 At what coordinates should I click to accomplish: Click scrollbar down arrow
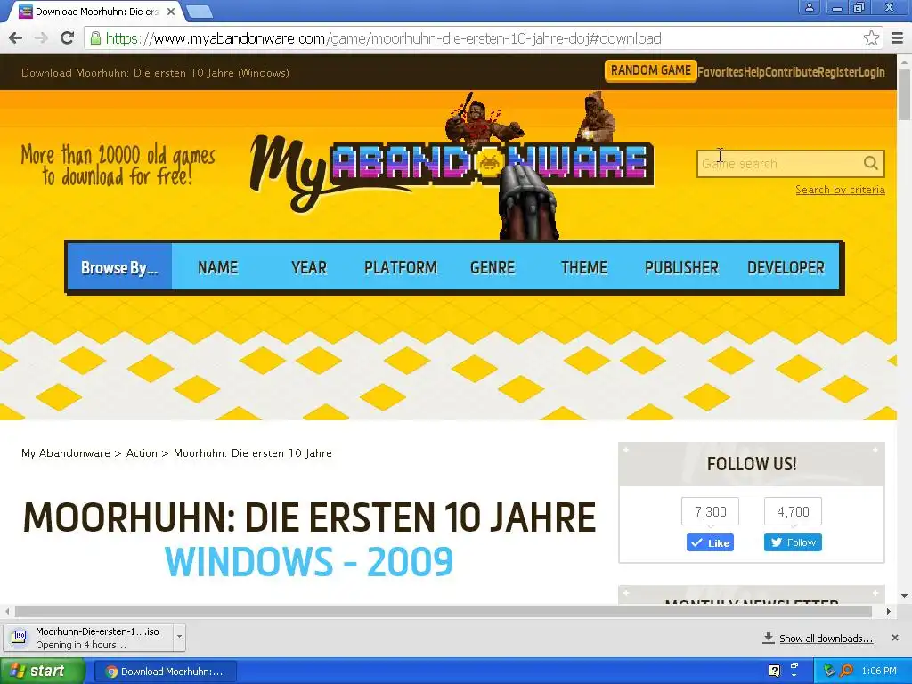(x=904, y=596)
